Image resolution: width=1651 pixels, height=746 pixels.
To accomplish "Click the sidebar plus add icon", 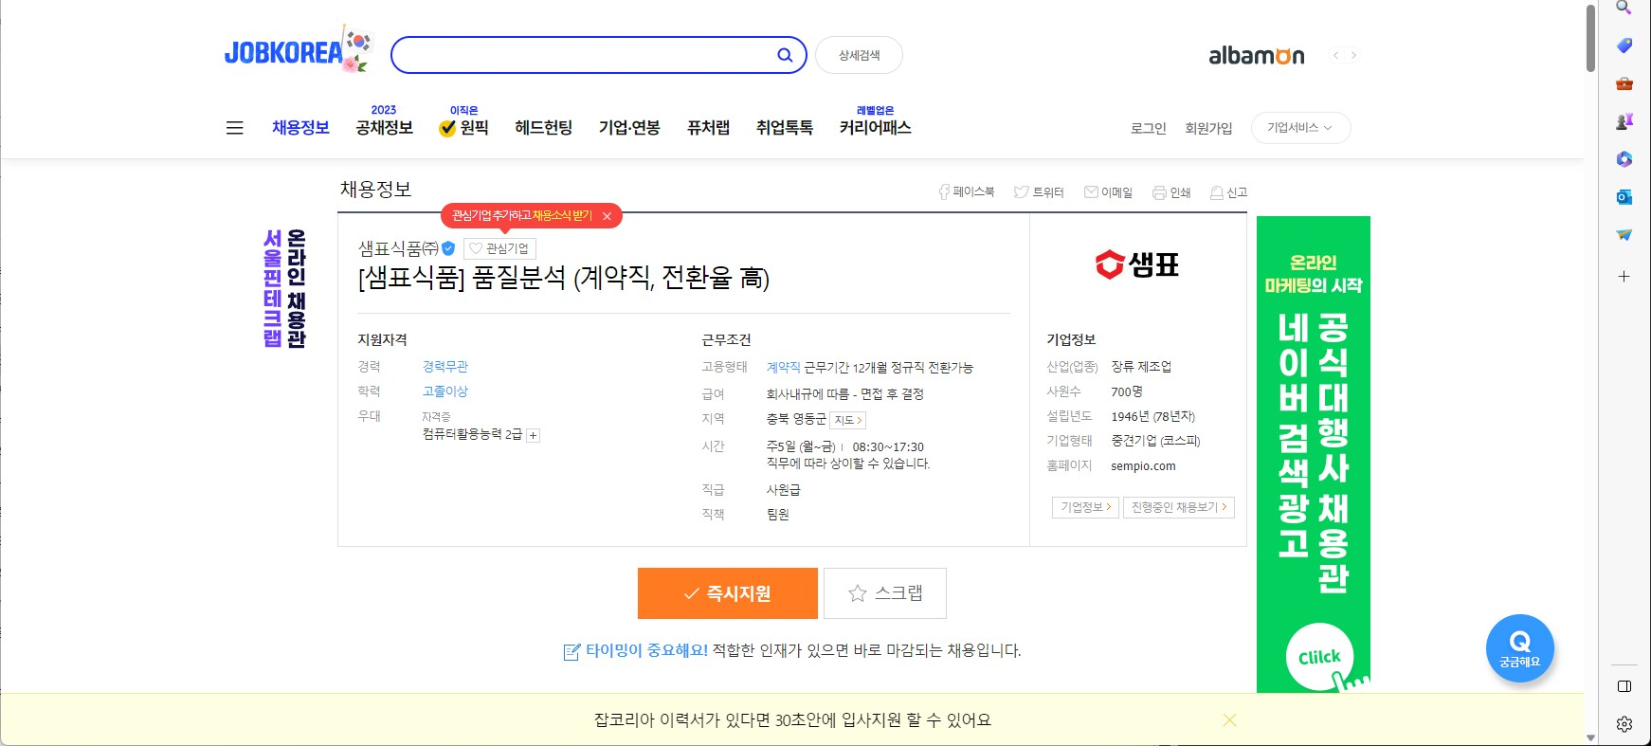I will pos(1624,277).
